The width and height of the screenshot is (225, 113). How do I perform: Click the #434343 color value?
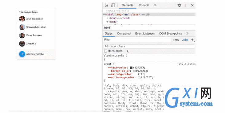coord(138,68)
